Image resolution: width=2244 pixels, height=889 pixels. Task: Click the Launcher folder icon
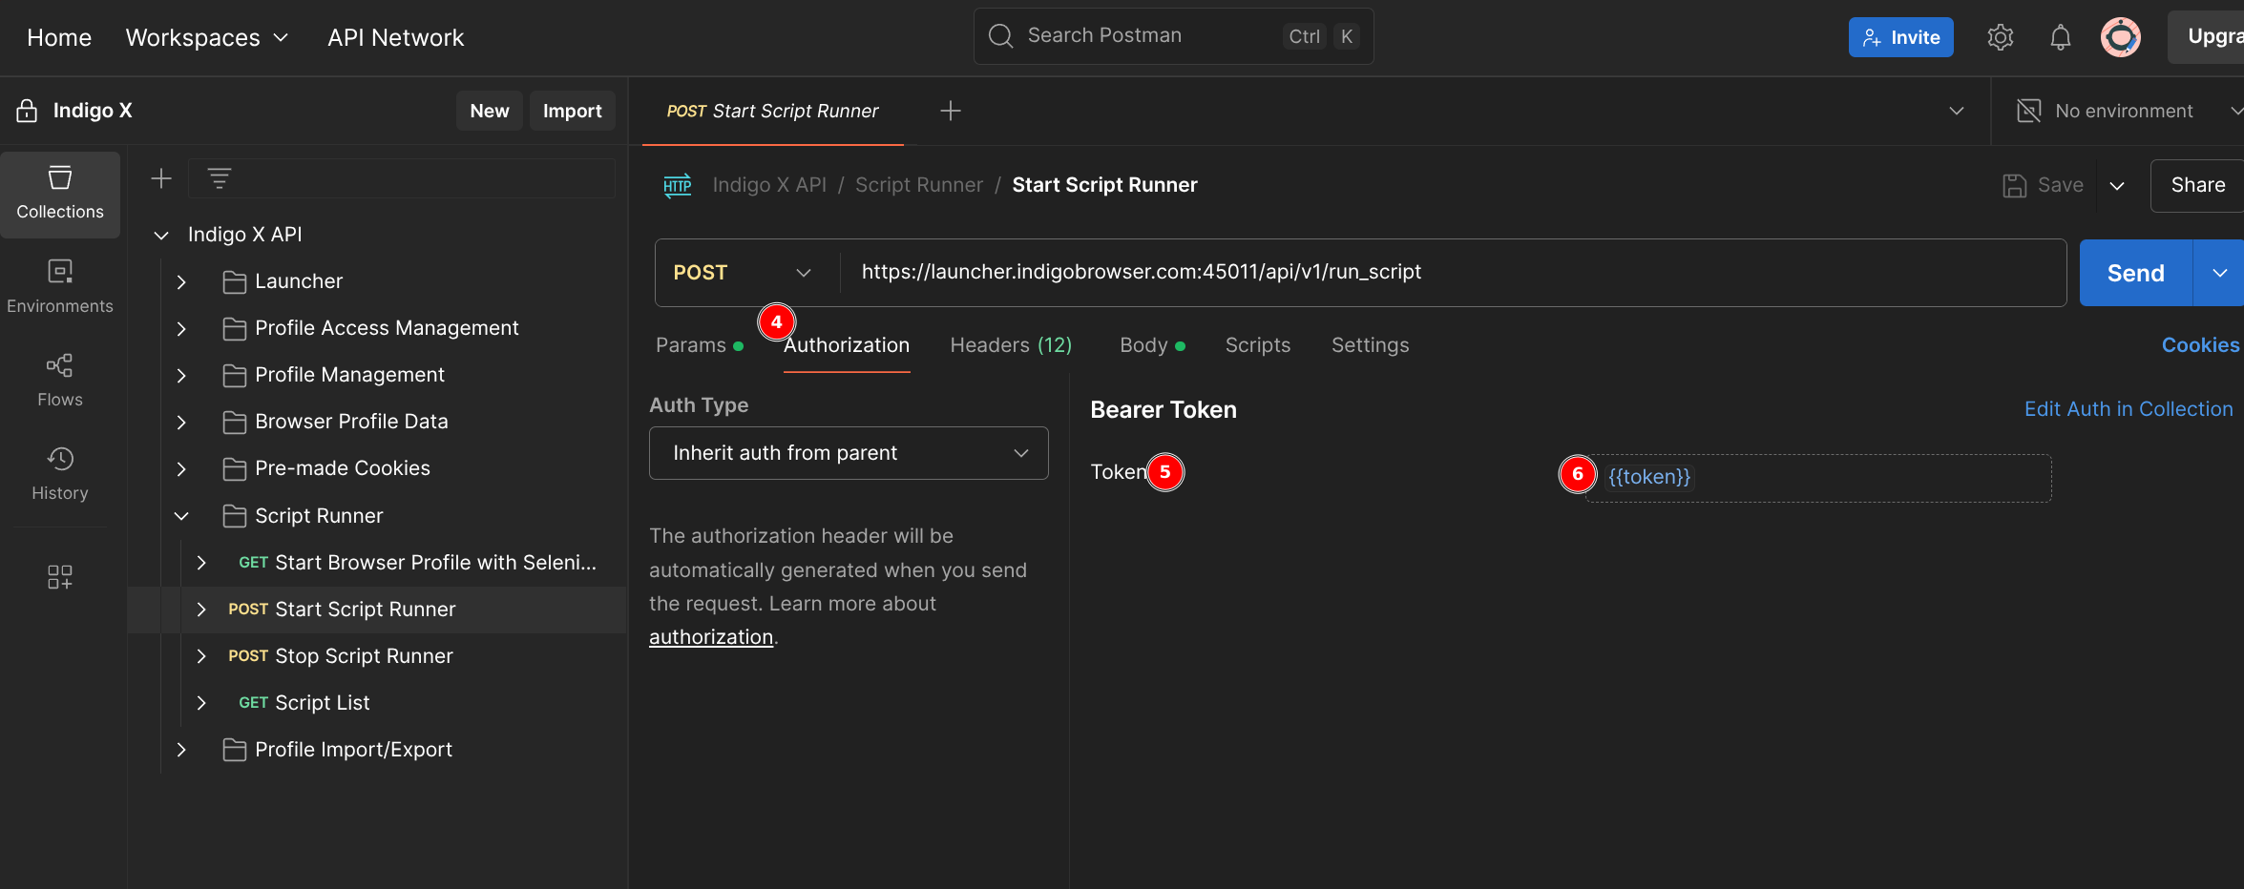coord(234,281)
